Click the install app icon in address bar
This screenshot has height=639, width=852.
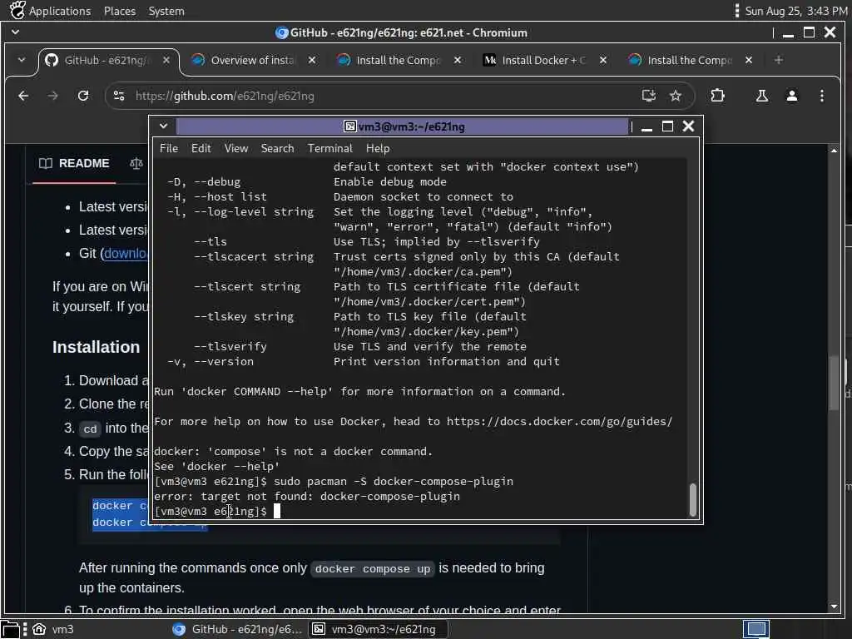648,97
